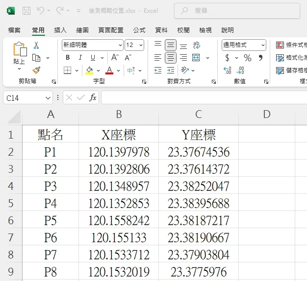307x281 pixels.
Task: Click the phonetic guide 中 icon
Action: click(x=131, y=70)
